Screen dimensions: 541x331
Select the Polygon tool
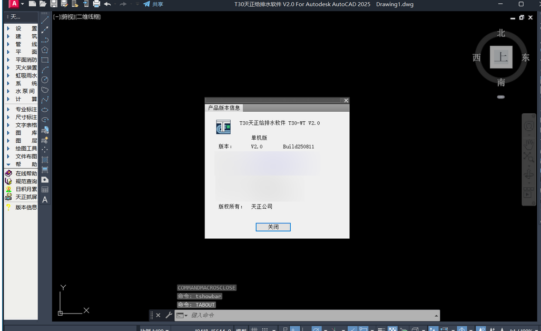coord(45,50)
